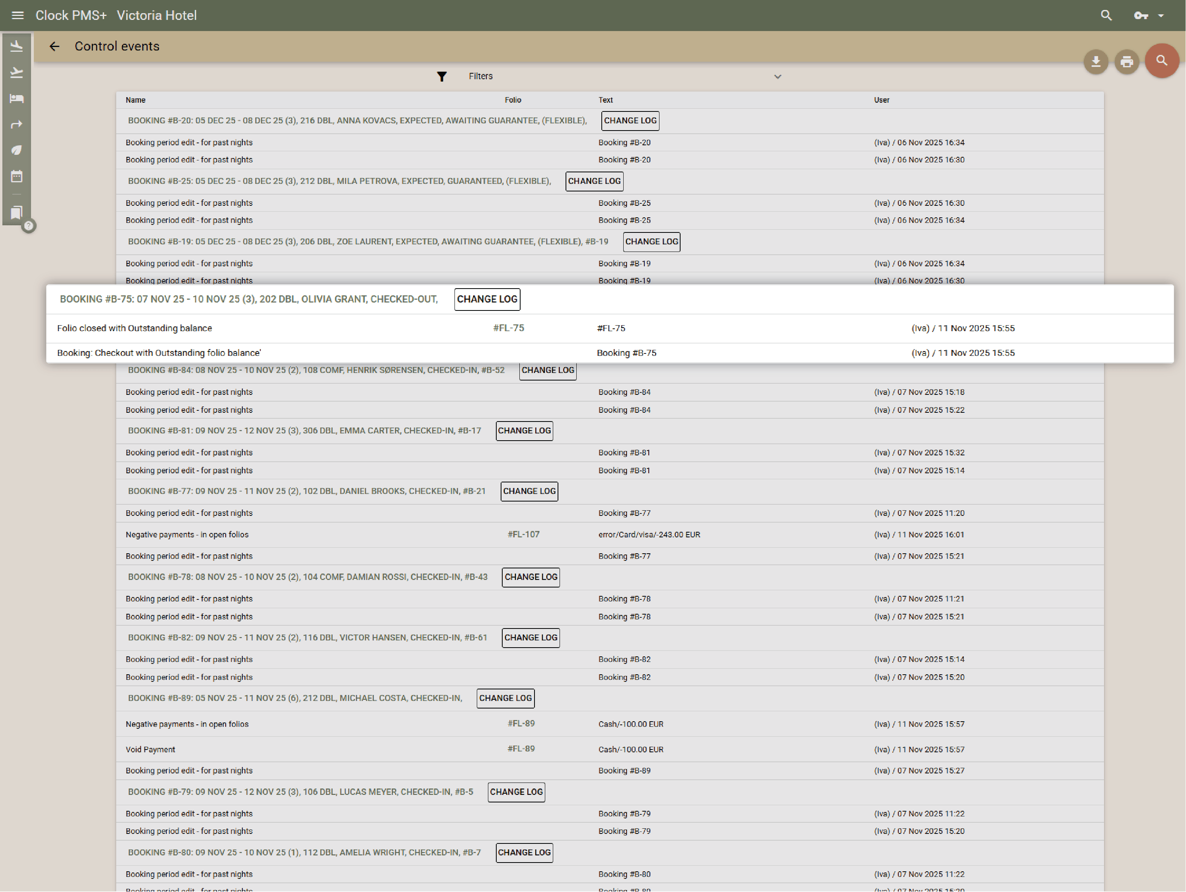Image resolution: width=1186 pixels, height=892 pixels.
Task: Click the calendar icon in sidebar
Action: [x=17, y=176]
